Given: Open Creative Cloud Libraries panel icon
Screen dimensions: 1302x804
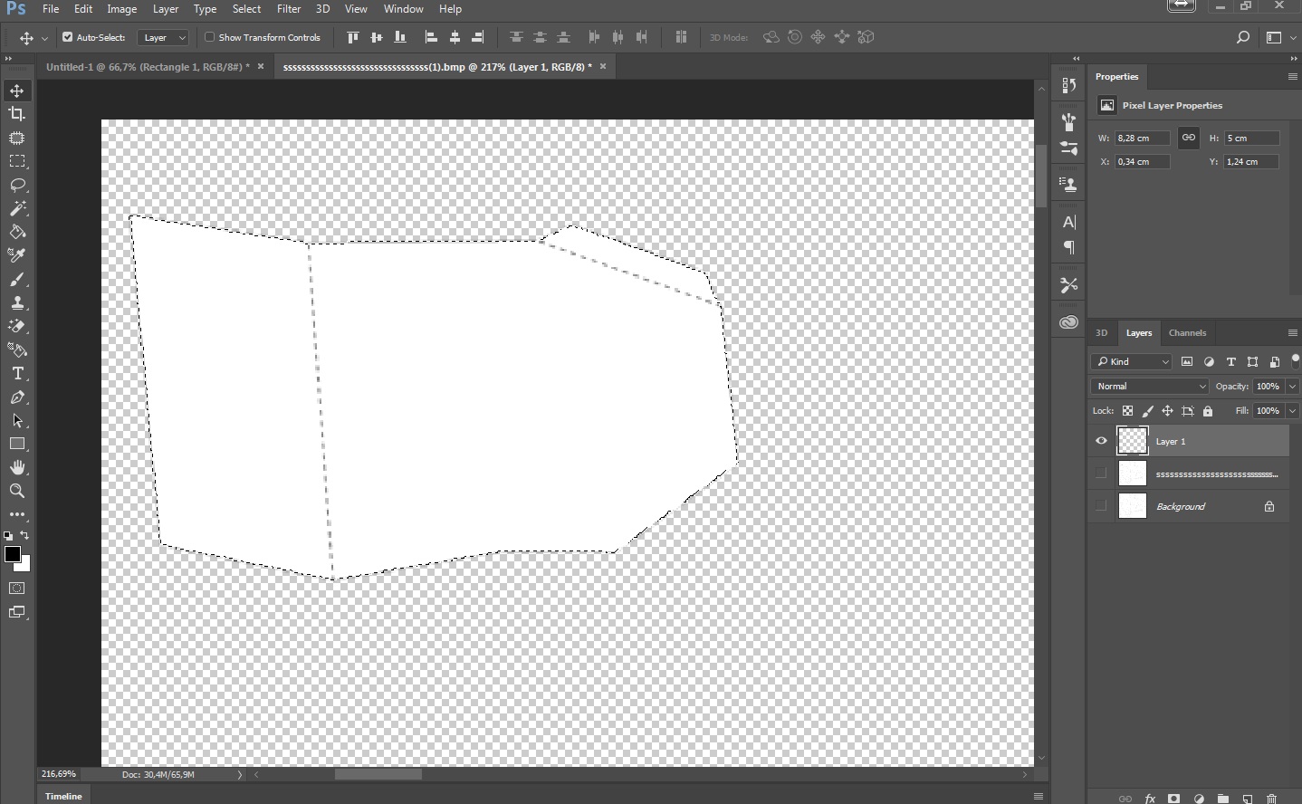Looking at the screenshot, I should [1069, 322].
